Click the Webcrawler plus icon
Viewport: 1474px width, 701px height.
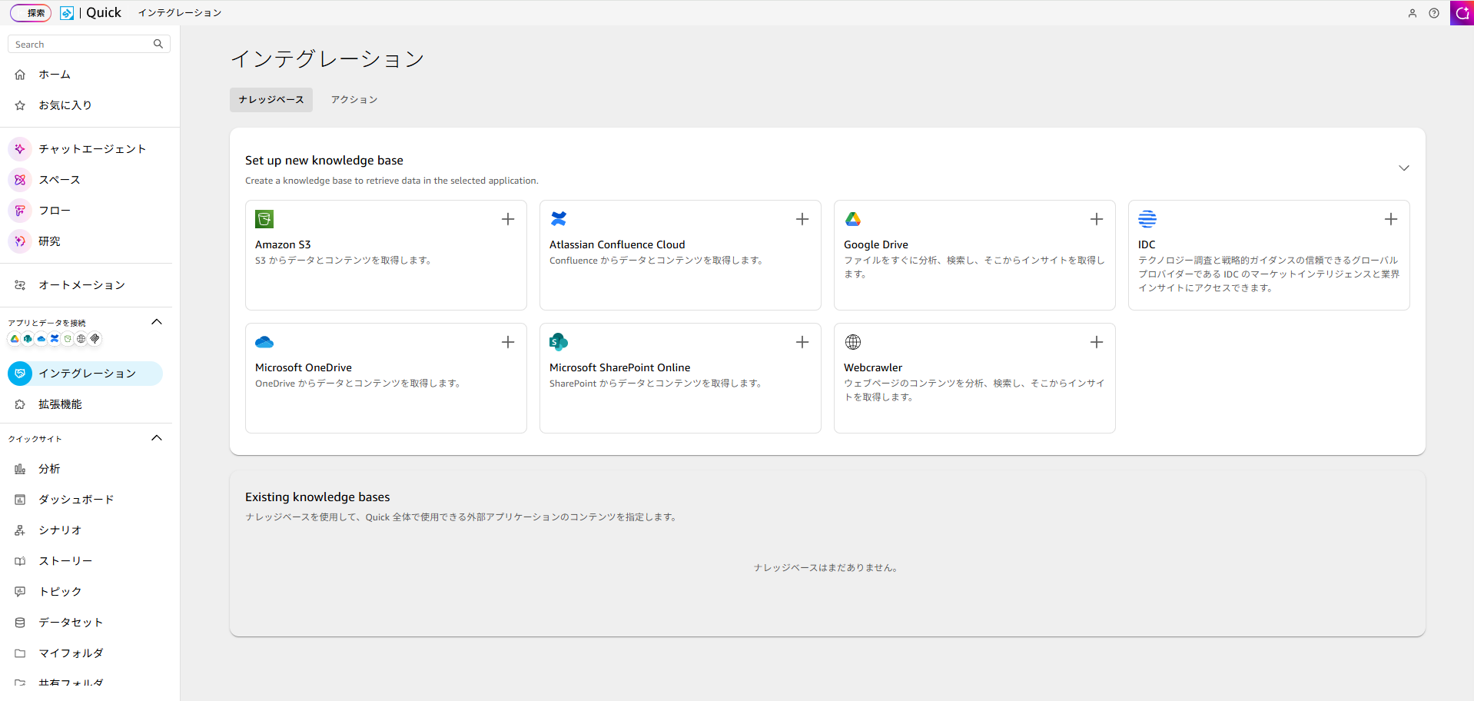pos(1097,342)
